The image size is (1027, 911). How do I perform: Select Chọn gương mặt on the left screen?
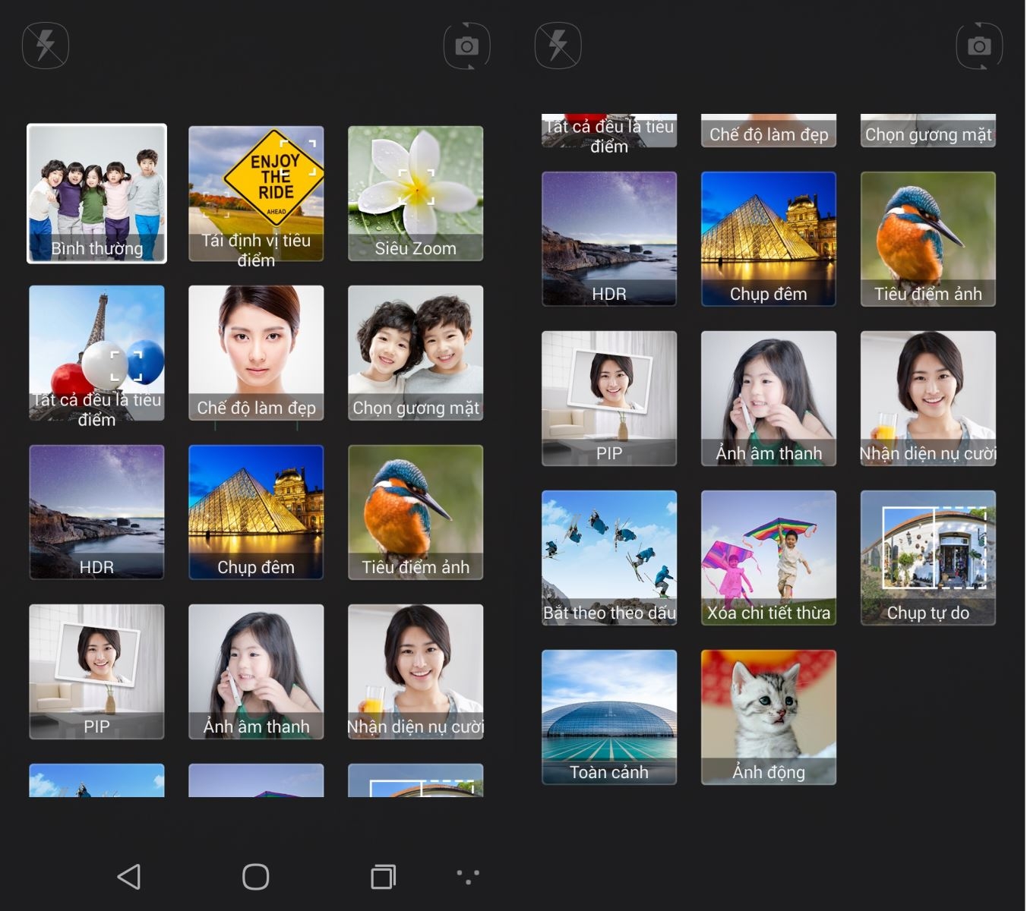(416, 353)
